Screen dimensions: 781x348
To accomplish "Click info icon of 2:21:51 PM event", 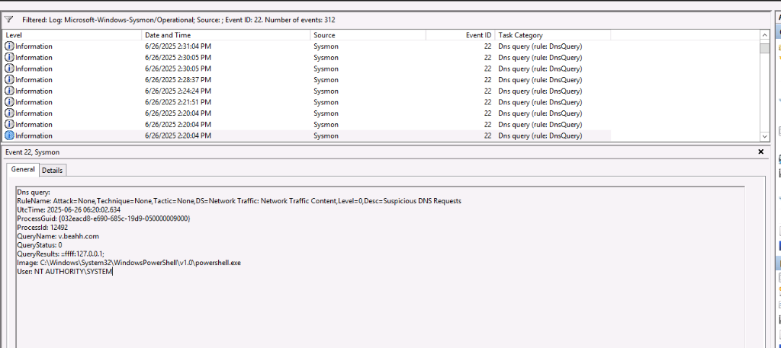I will click(x=9, y=102).
